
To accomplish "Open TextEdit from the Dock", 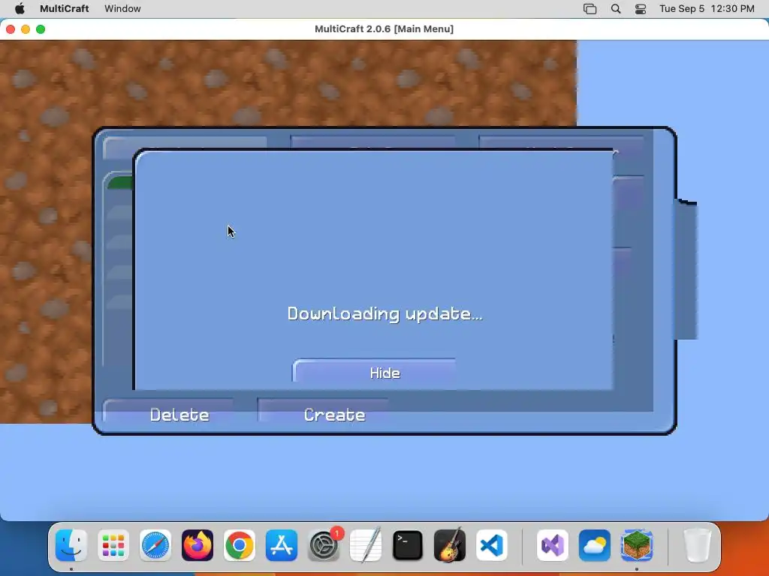I will [366, 545].
